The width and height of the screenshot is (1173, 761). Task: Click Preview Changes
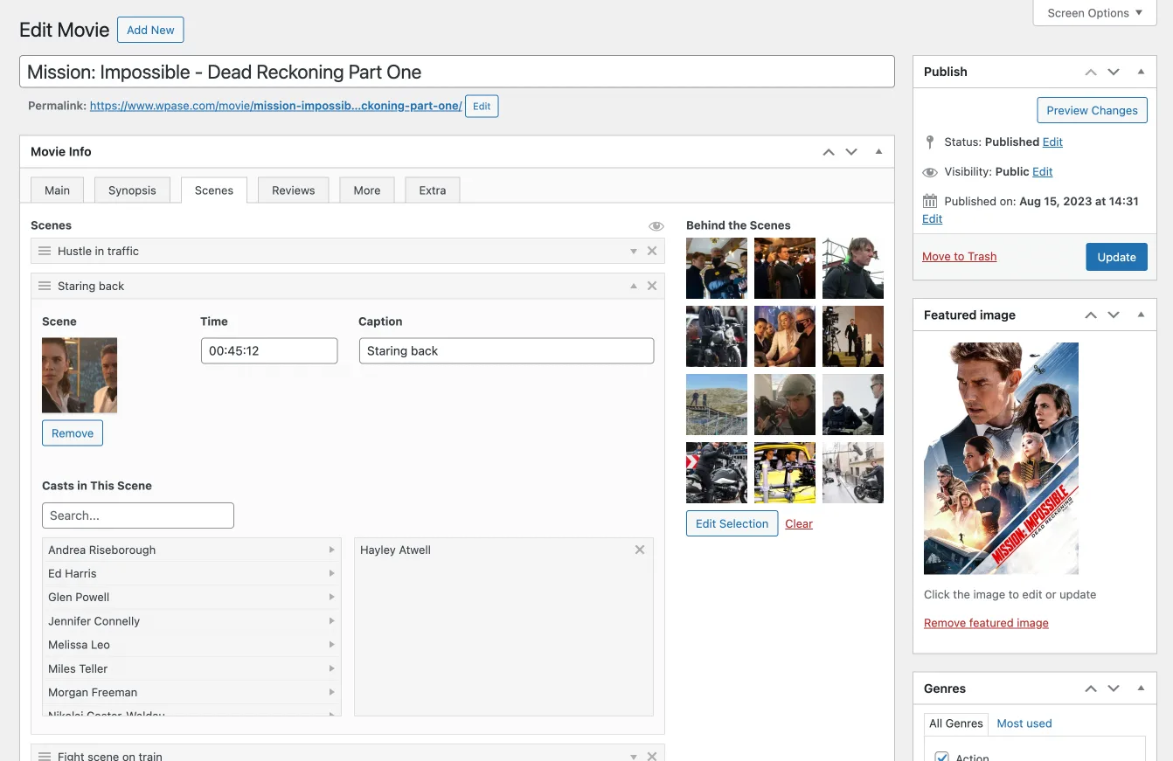point(1092,110)
